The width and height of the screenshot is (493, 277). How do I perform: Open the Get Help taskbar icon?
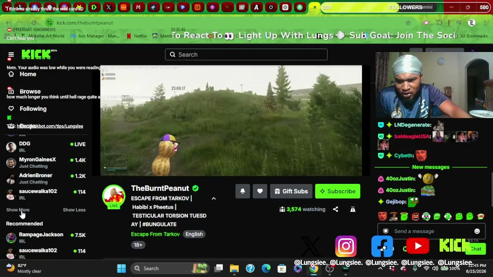250,268
